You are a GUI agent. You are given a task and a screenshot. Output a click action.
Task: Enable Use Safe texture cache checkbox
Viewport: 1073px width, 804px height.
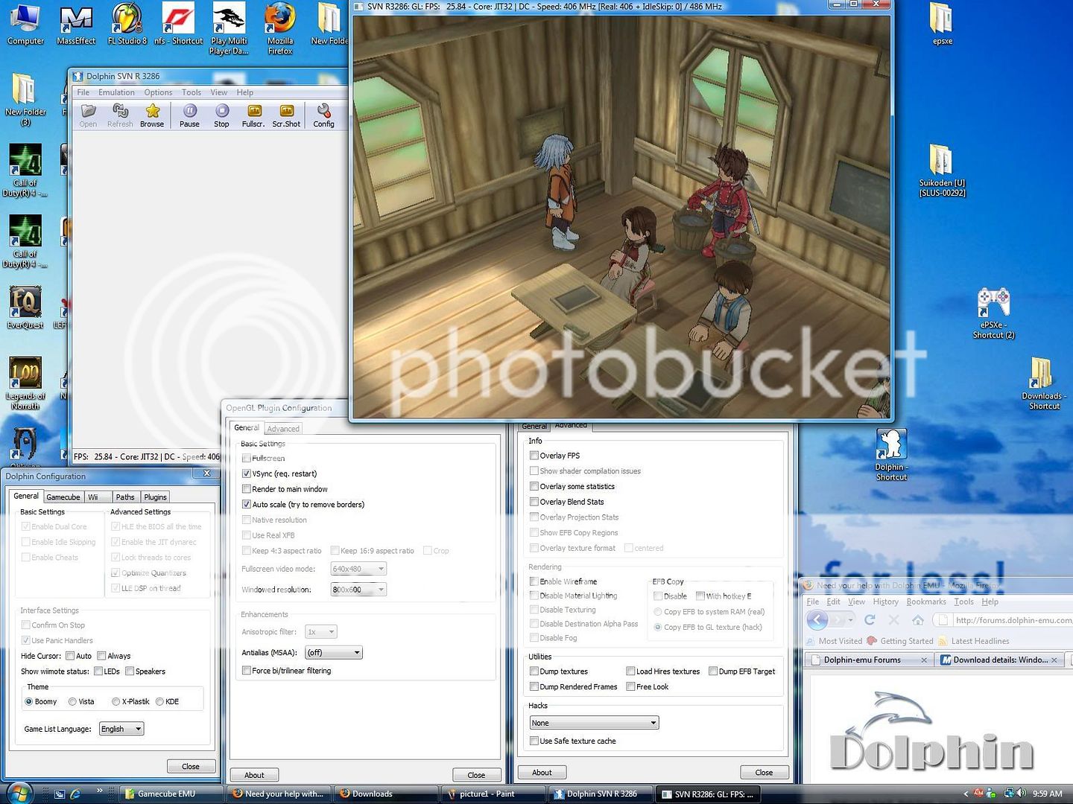tap(534, 741)
